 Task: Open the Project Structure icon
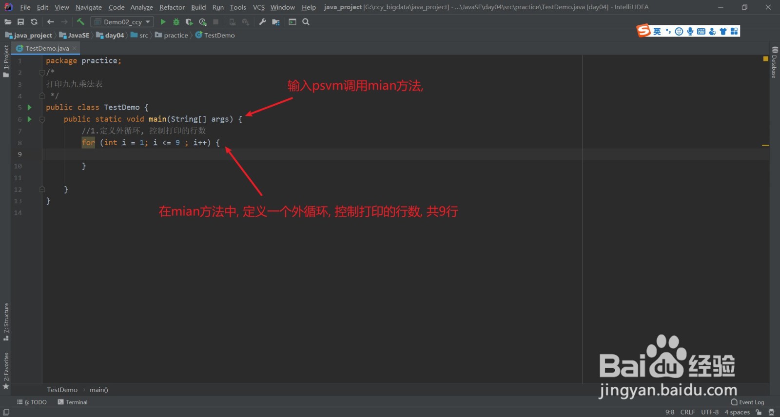coord(276,22)
